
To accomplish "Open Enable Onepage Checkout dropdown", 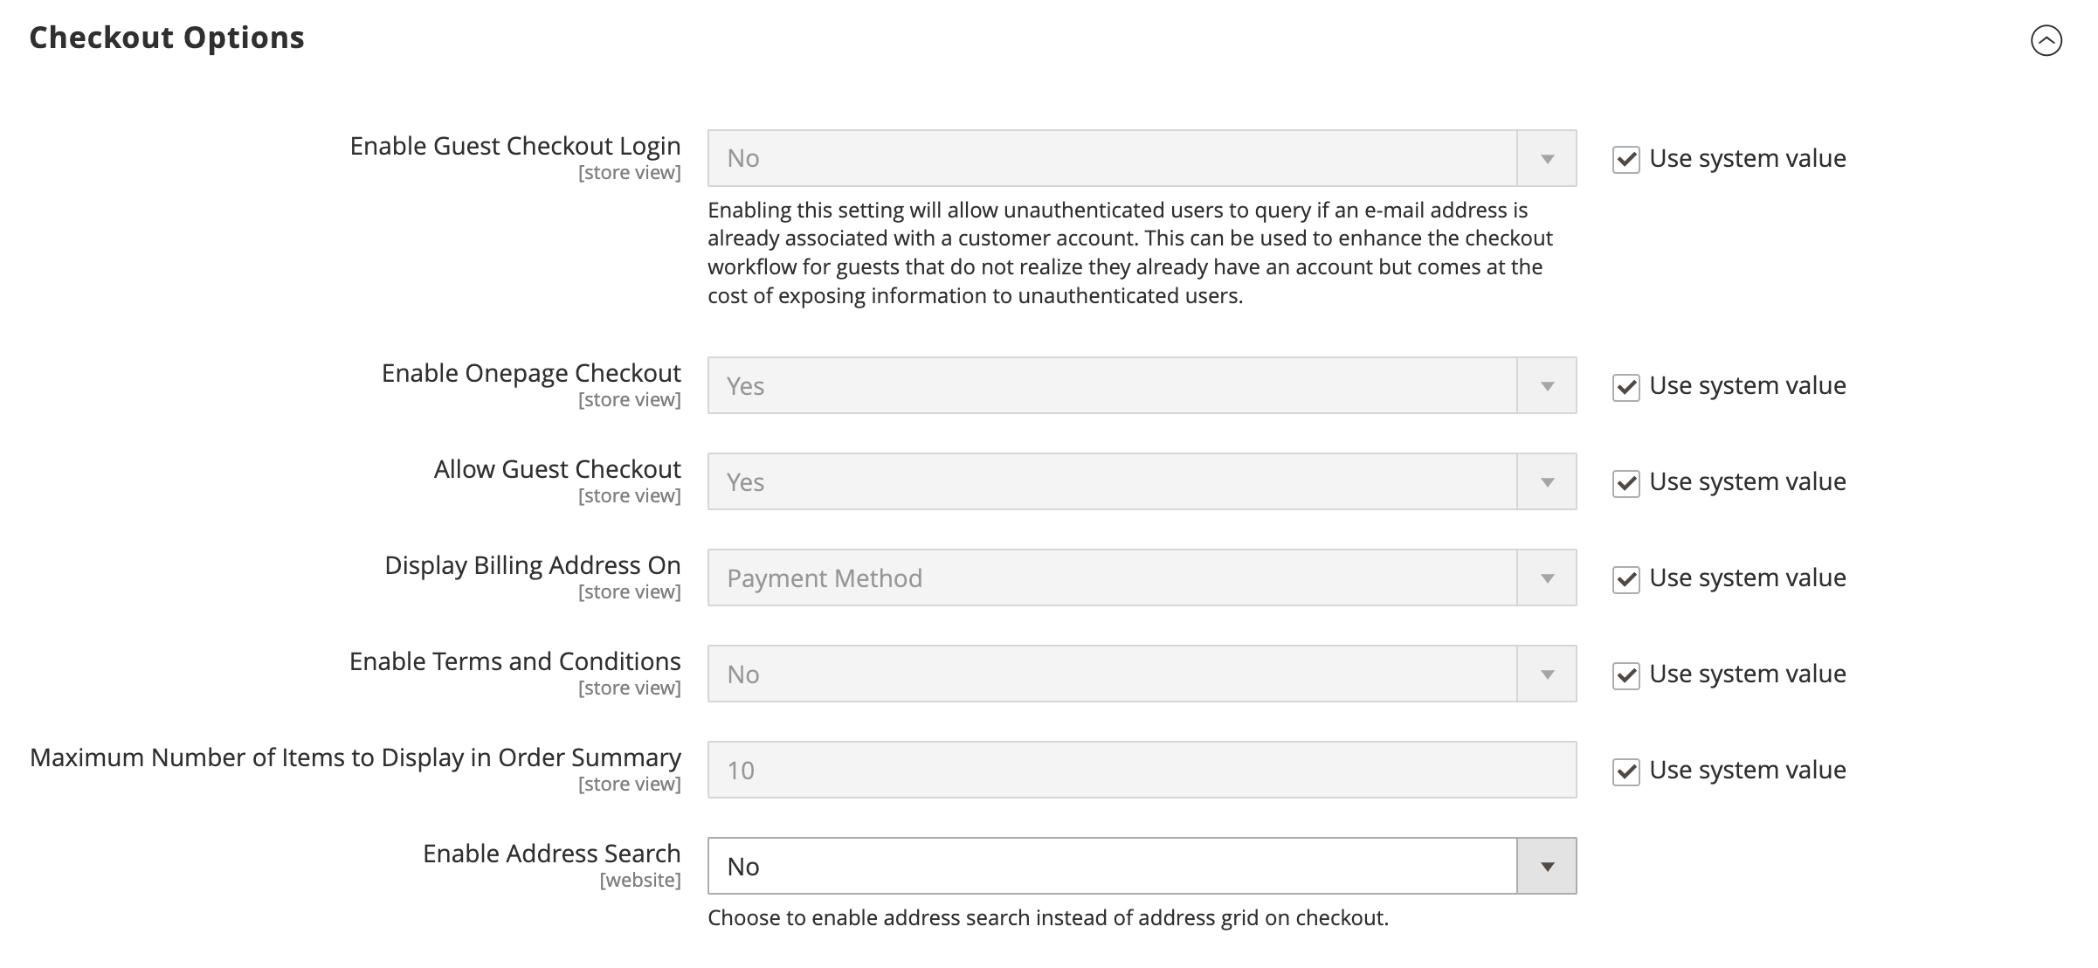I will pyautogui.click(x=1111, y=385).
